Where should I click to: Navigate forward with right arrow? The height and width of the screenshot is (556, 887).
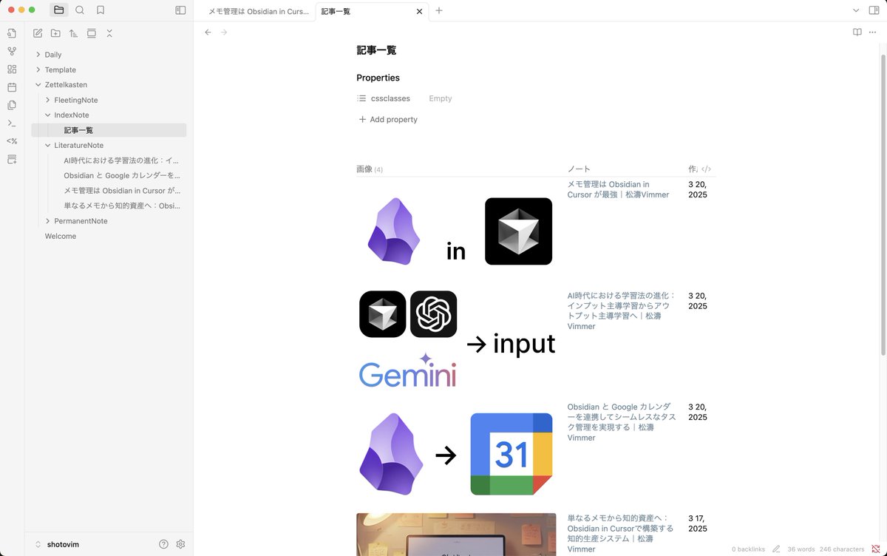[224, 33]
